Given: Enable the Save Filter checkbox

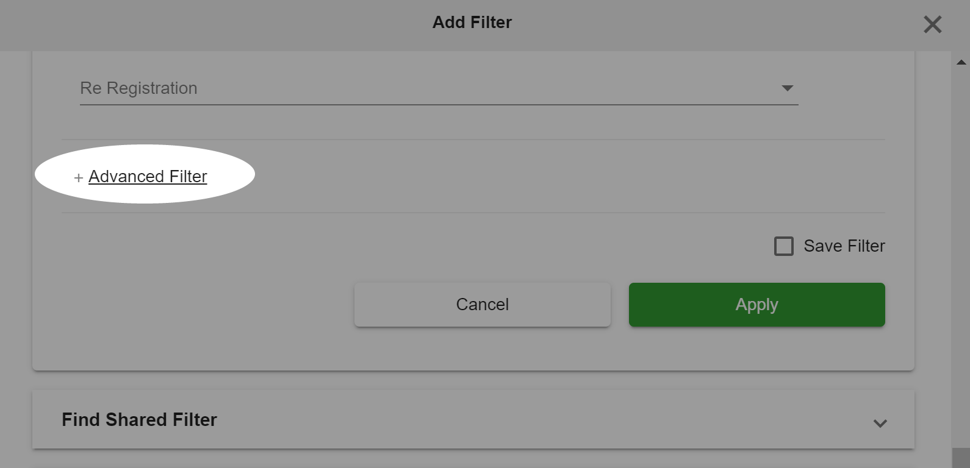Looking at the screenshot, I should (x=783, y=246).
